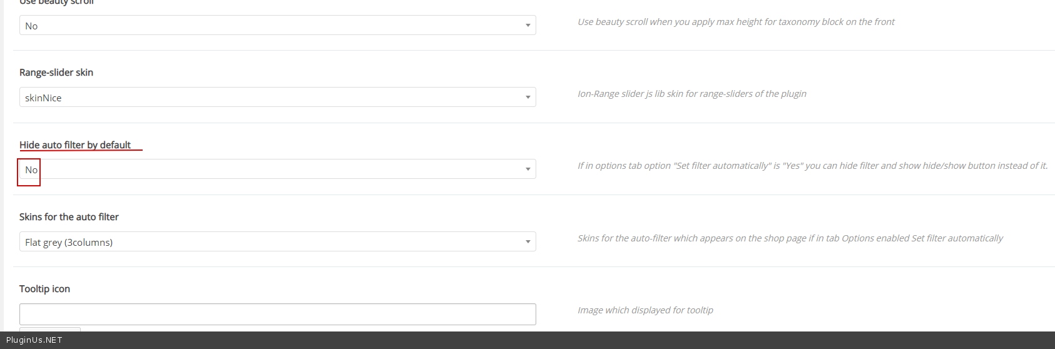The height and width of the screenshot is (349, 1055).
Task: Click the Tooltip icon label
Action: click(44, 289)
